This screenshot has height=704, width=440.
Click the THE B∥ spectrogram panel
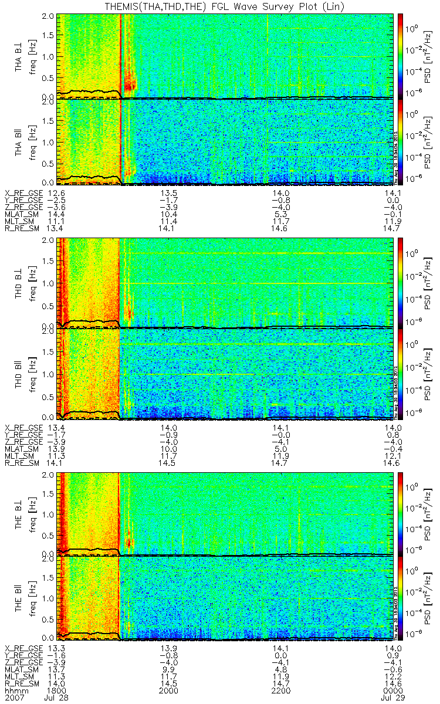[225, 599]
